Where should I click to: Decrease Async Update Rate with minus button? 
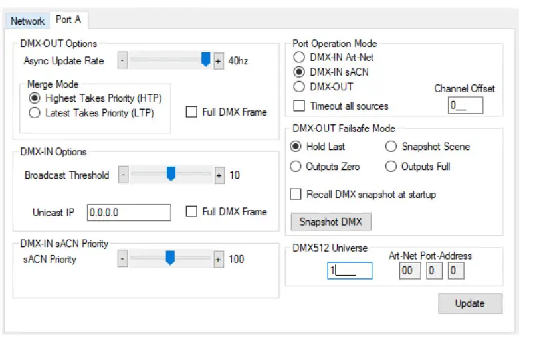click(122, 61)
